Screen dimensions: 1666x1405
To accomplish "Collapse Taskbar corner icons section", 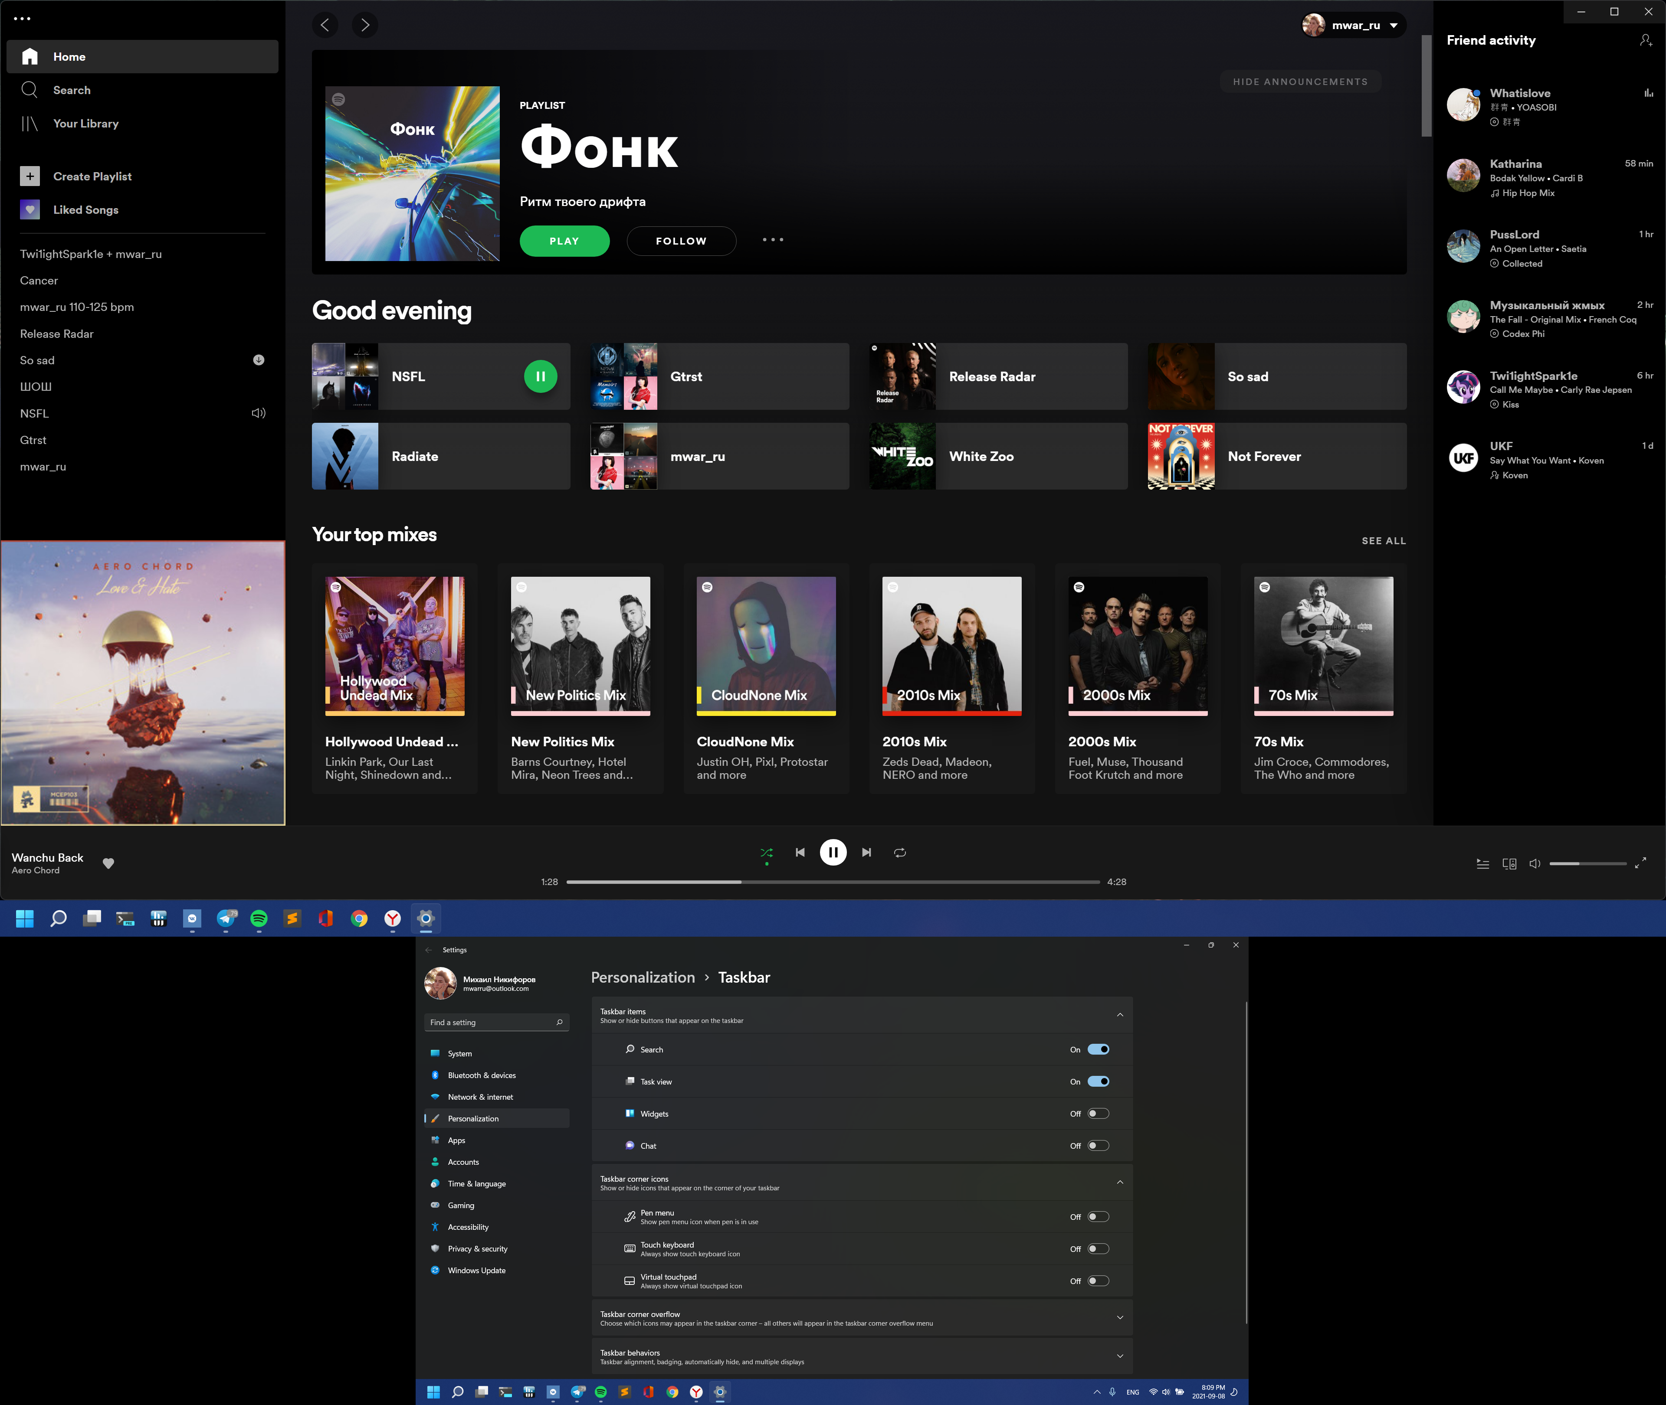I will point(1120,1183).
